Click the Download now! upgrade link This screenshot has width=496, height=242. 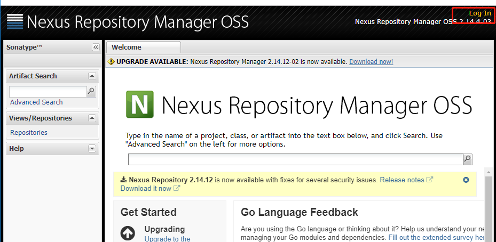(x=371, y=62)
